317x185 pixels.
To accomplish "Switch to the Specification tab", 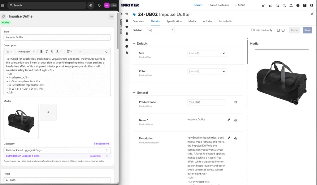I will point(174,21).
